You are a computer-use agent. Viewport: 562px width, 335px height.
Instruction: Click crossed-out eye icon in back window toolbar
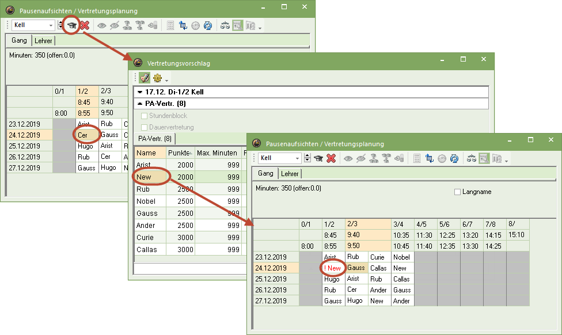(x=115, y=25)
